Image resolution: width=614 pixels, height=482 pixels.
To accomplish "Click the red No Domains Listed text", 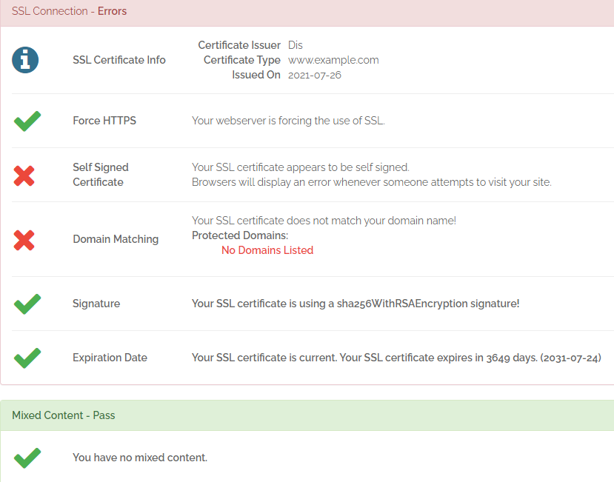I will tap(267, 250).
